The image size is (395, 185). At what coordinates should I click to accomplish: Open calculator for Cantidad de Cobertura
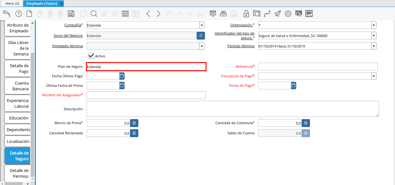coord(306,123)
